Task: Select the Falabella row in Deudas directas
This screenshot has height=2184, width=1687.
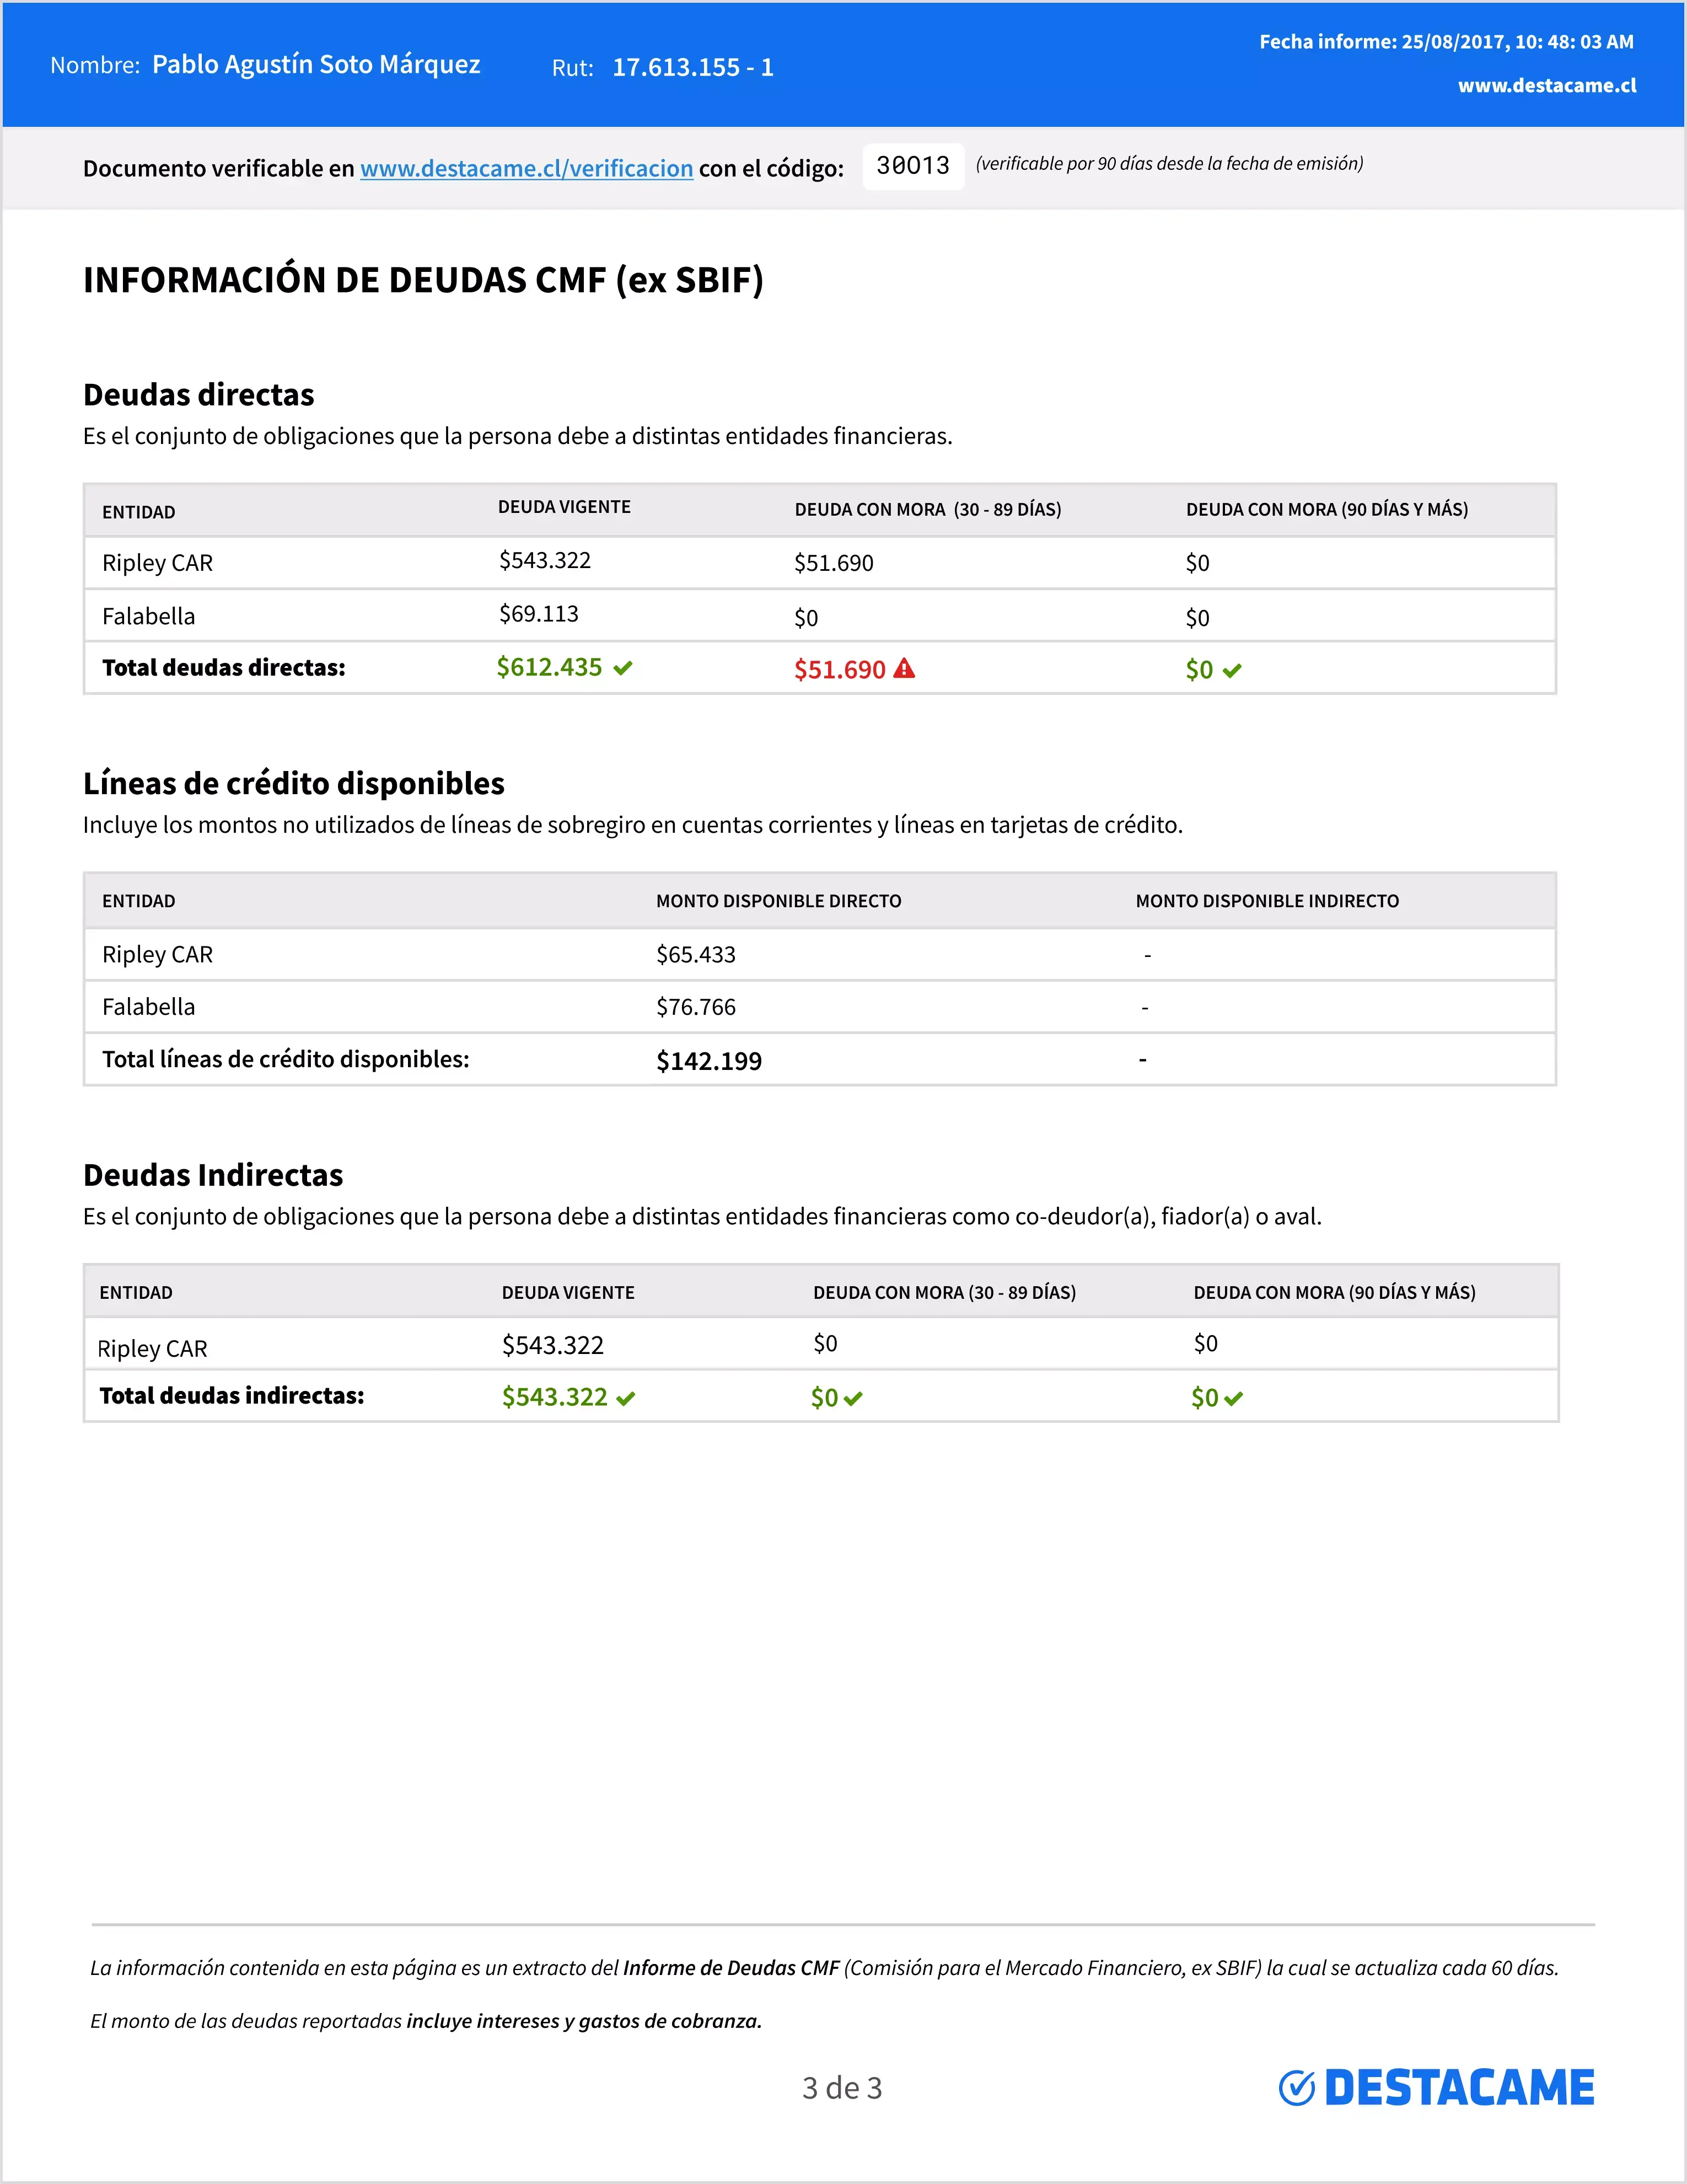Action: coord(148,616)
